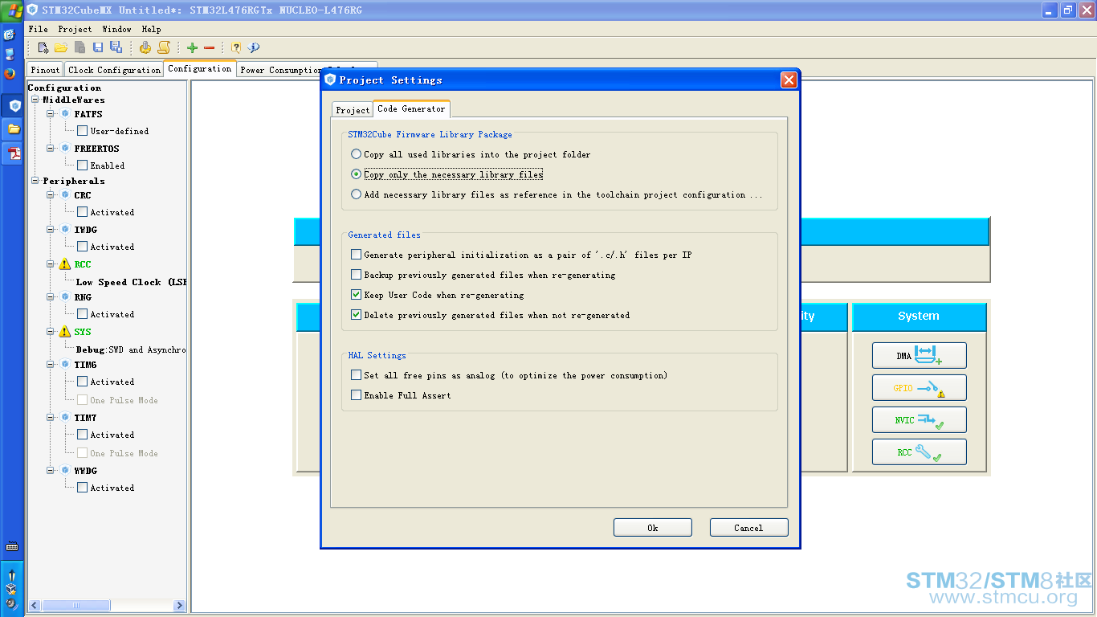Enable Full Assert checkbox
The height and width of the screenshot is (617, 1097).
357,395
